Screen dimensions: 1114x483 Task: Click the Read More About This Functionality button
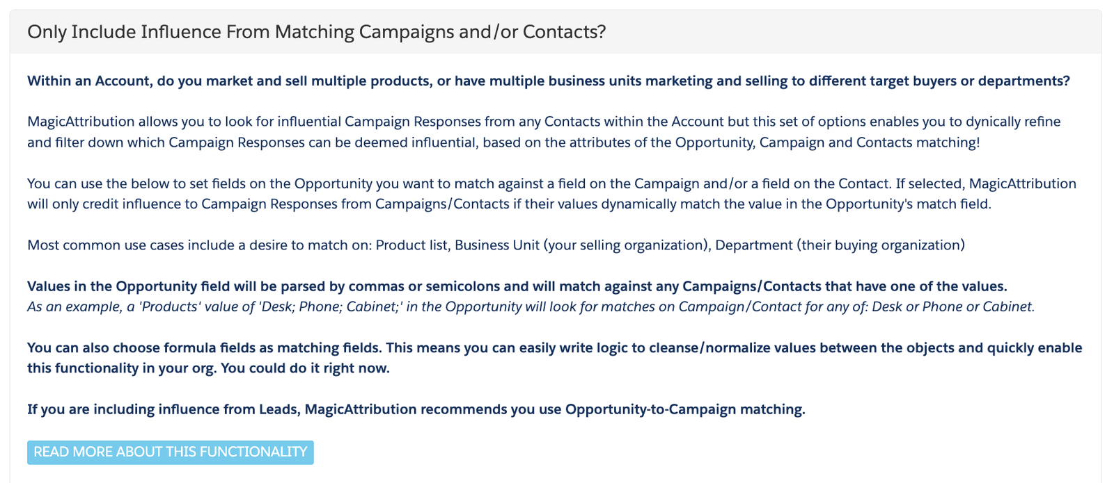click(x=171, y=452)
